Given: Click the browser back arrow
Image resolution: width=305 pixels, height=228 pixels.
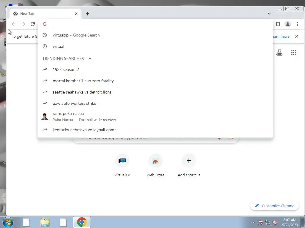Looking at the screenshot, I should click(x=14, y=24).
